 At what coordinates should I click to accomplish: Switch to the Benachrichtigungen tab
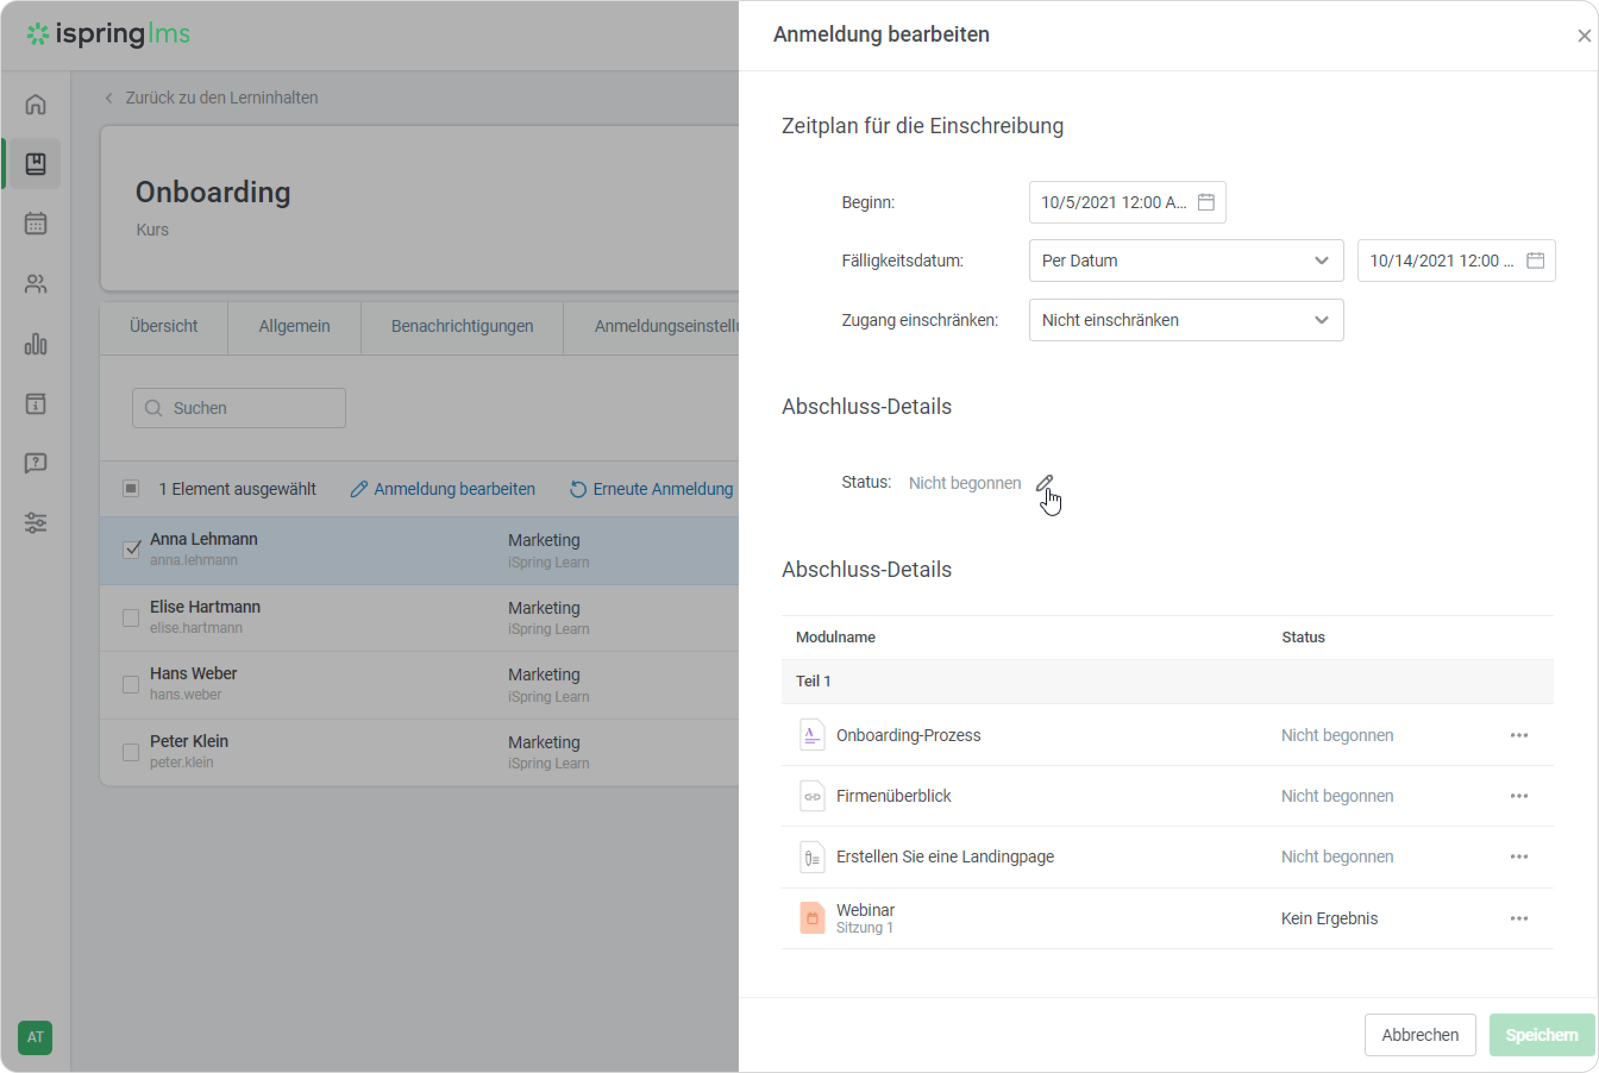[x=462, y=327]
